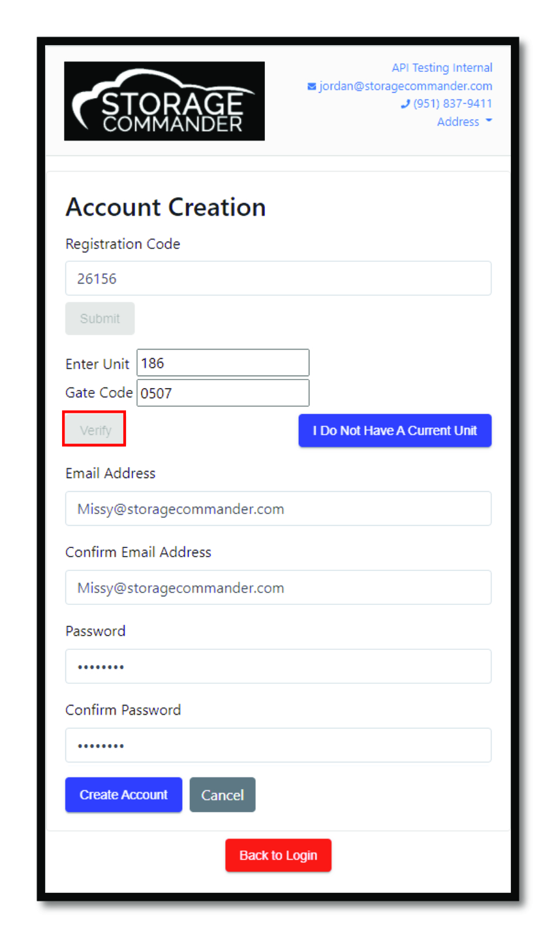Image resolution: width=556 pixels, height=938 pixels.
Task: Click the Verify button
Action: (95, 430)
